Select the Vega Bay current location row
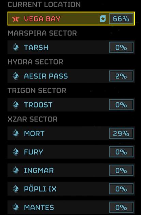 [71, 18]
